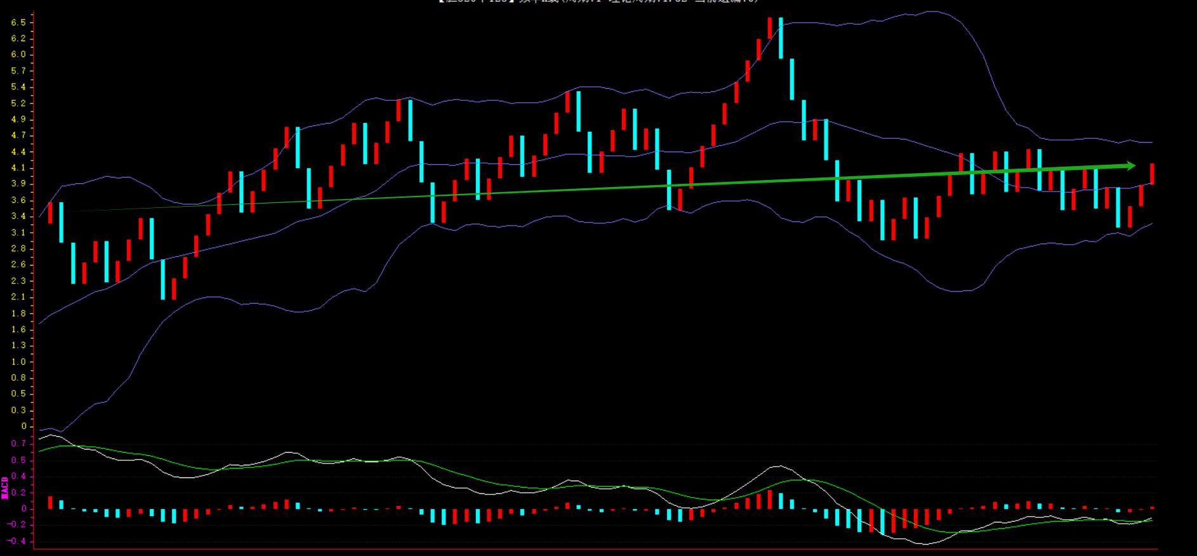Select the highest red candle at the peak
This screenshot has width=1197, height=556.
pyautogui.click(x=769, y=28)
